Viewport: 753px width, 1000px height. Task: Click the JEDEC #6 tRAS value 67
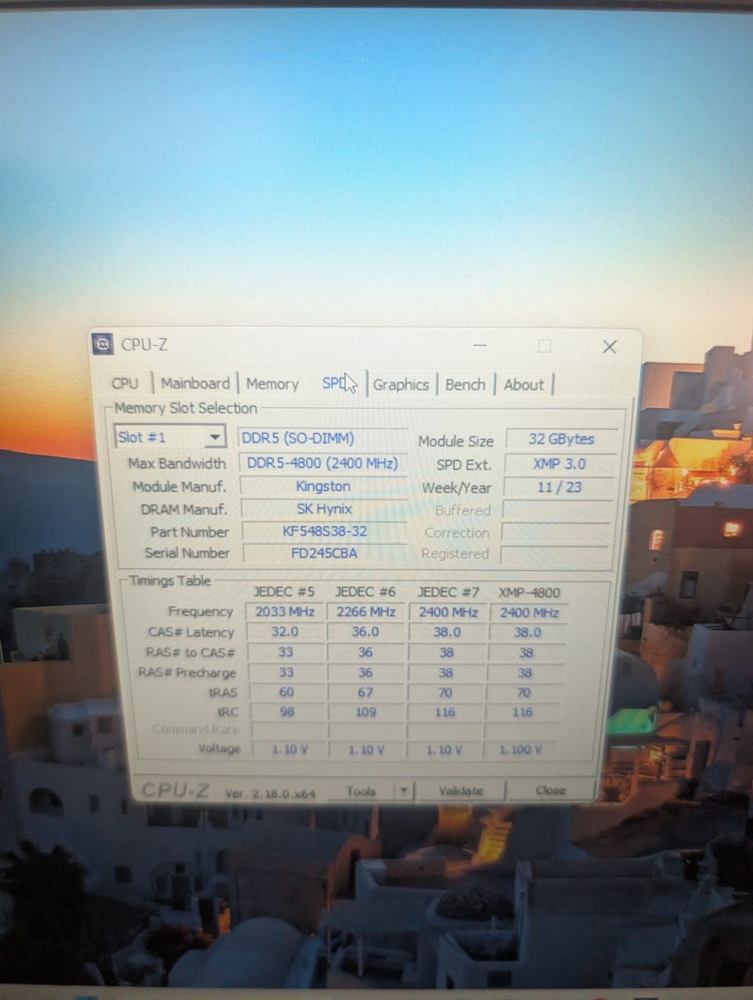pos(366,693)
